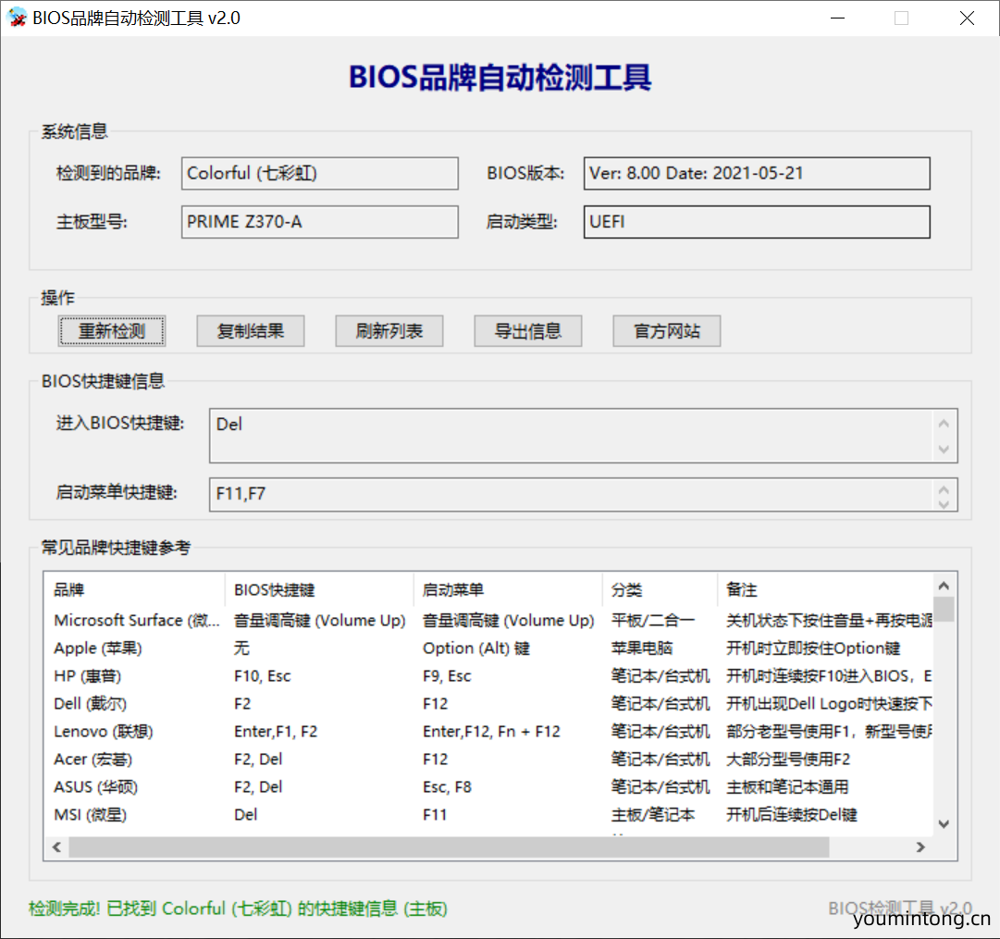This screenshot has width=1000, height=939.
Task: Close the BIOS detection tool window
Action: [x=967, y=18]
